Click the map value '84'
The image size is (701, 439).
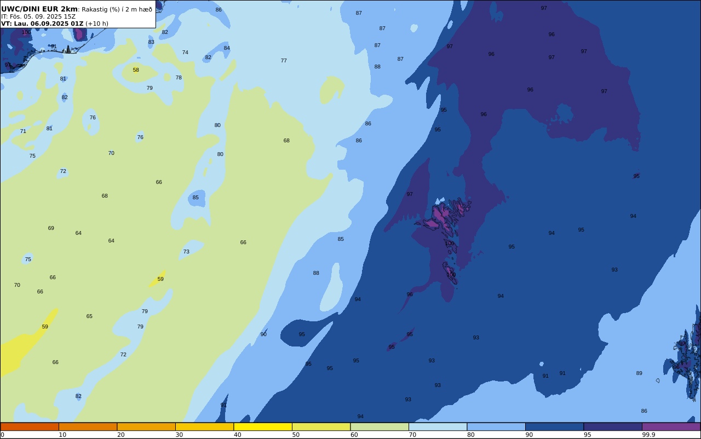coord(227,48)
